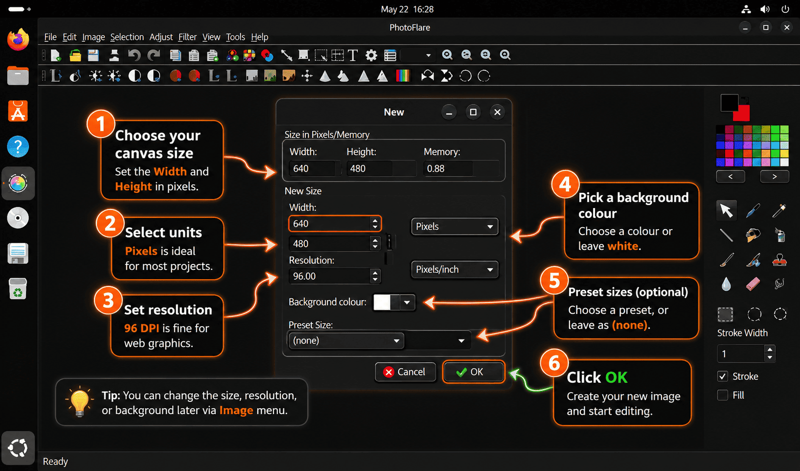
Task: Open the View menu
Action: pos(211,37)
